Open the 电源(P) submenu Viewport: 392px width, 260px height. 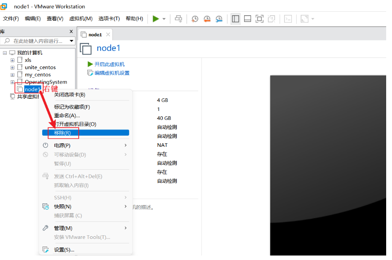pyautogui.click(x=85, y=145)
